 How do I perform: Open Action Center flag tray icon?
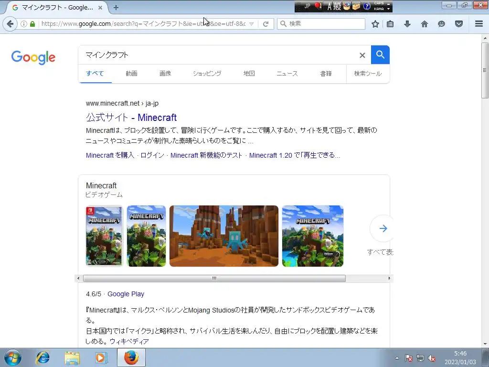[x=409, y=358]
